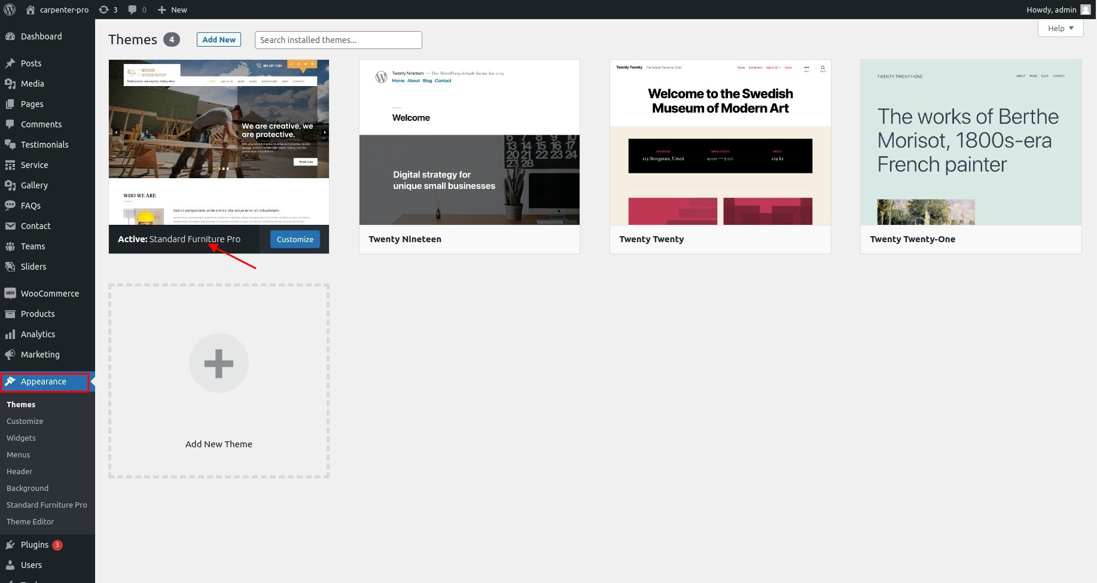The image size is (1097, 583).
Task: Click the Sliders icon in sidebar
Action: (x=10, y=267)
